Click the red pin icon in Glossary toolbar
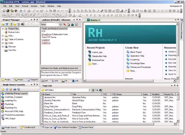The width and height of the screenshot is (185, 135). 65,24
